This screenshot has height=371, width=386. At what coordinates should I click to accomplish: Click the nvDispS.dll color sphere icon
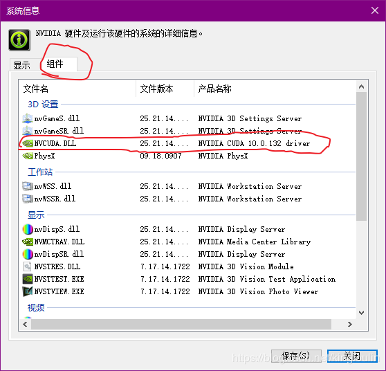pos(28,229)
